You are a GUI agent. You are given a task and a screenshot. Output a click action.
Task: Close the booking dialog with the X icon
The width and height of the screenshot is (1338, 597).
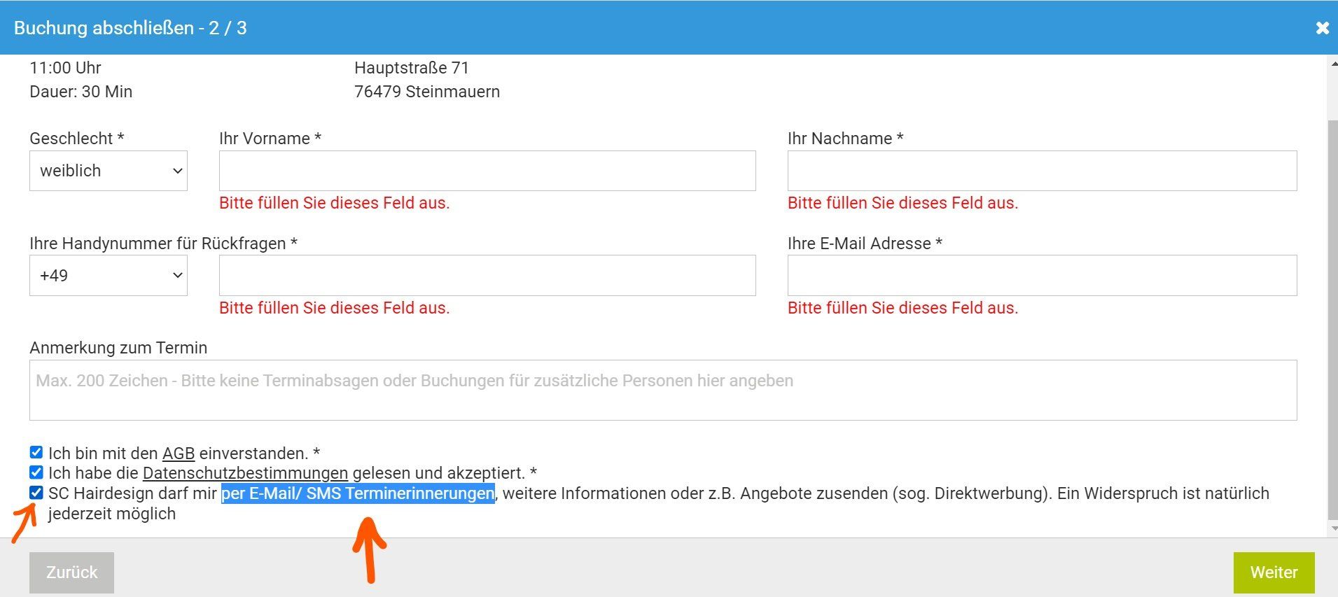(1322, 28)
